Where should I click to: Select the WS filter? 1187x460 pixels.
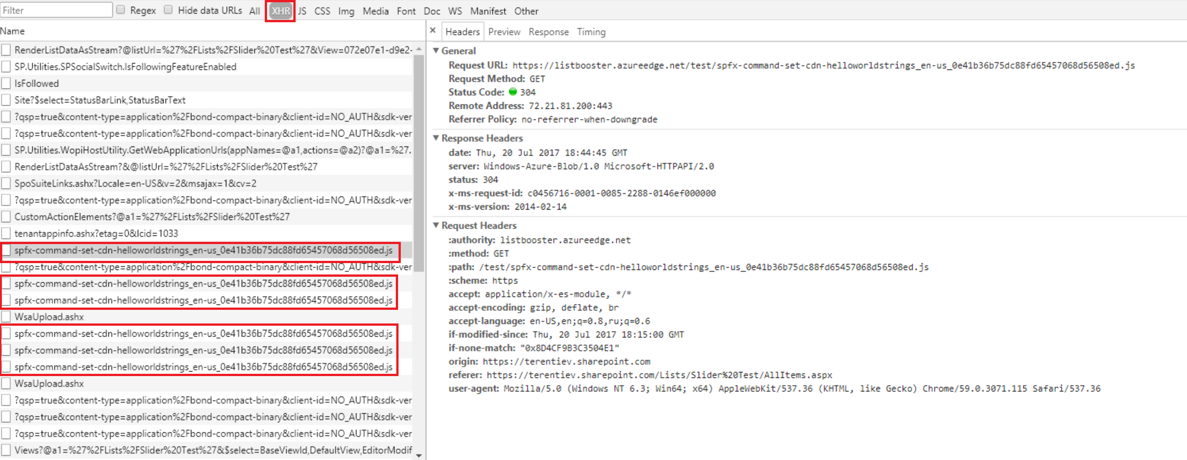pyautogui.click(x=455, y=10)
